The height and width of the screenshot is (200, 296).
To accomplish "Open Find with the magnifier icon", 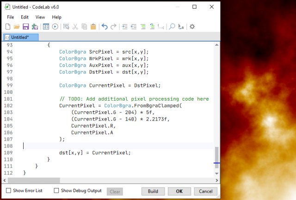I will click(x=172, y=27).
